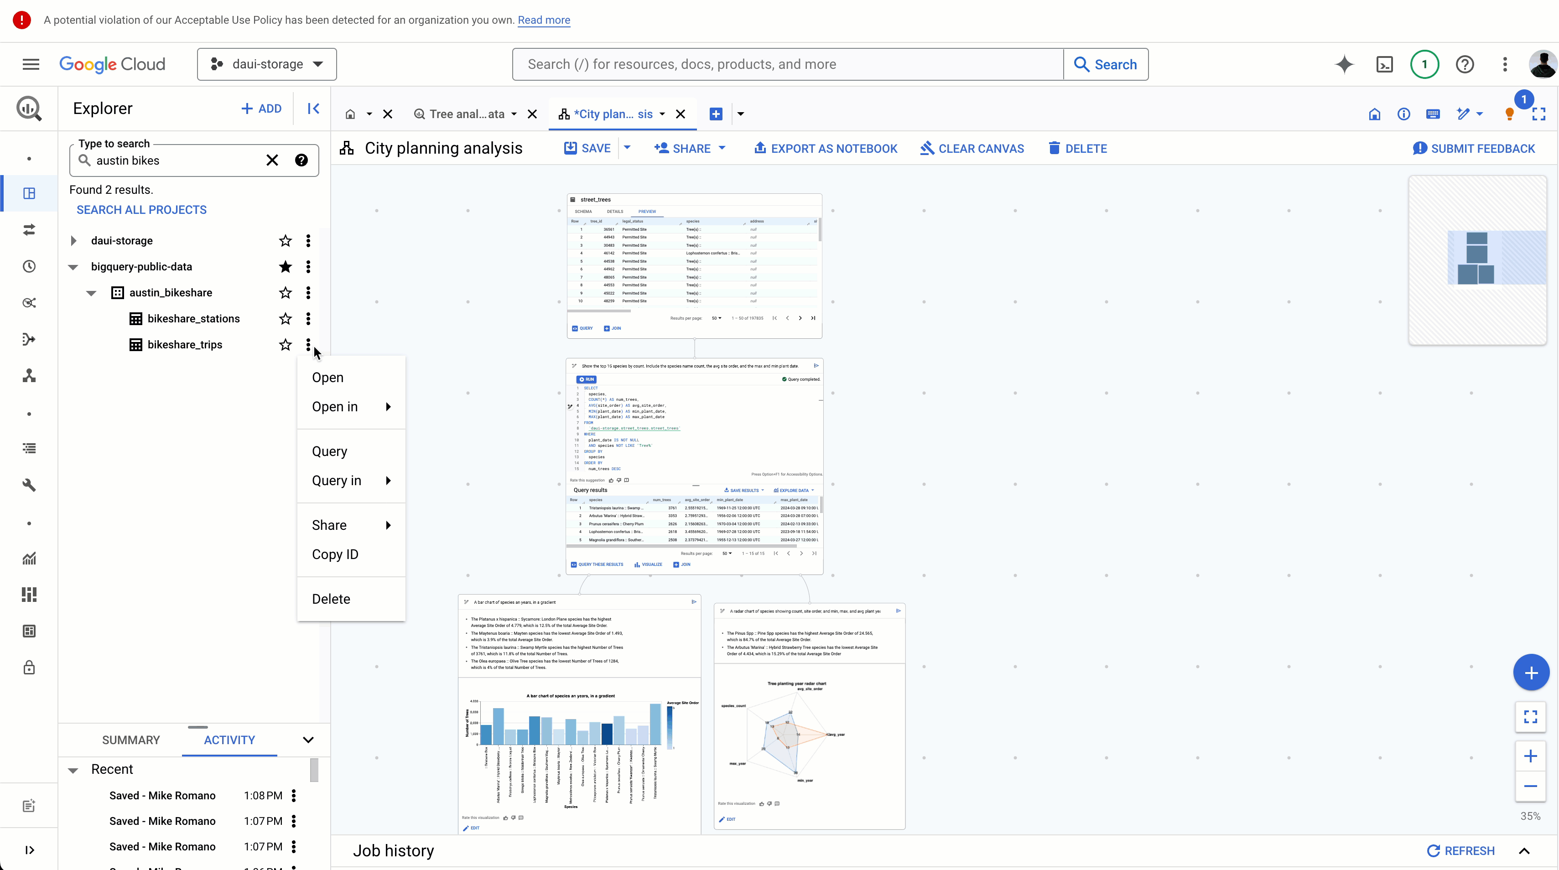Select Open from bikeshare_trips context menu
Image resolution: width=1559 pixels, height=870 pixels.
pos(327,377)
